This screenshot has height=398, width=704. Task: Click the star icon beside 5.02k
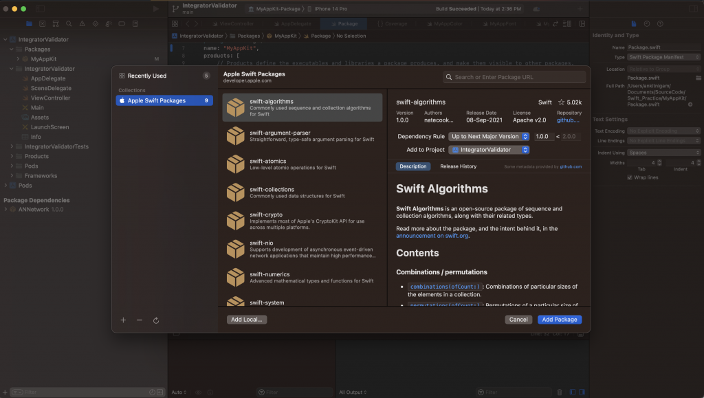[x=561, y=102]
